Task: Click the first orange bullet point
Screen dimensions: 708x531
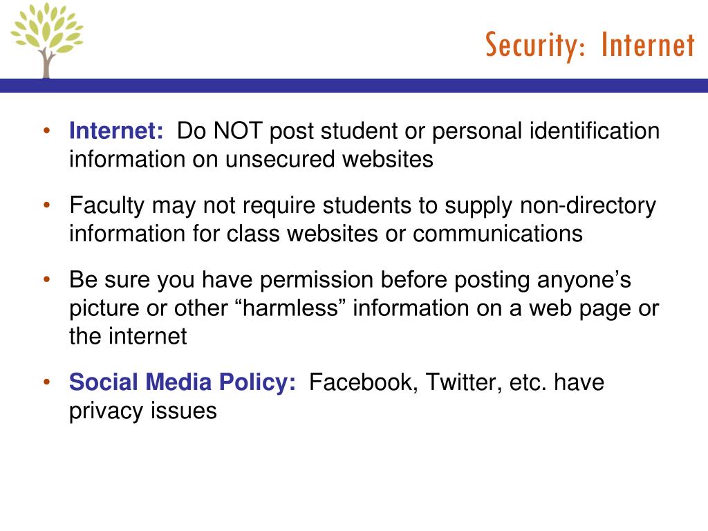Action: tap(46, 131)
